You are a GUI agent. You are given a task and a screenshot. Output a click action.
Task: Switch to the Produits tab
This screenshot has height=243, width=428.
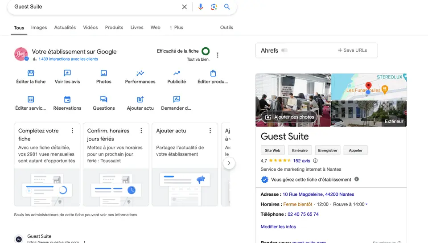114,28
